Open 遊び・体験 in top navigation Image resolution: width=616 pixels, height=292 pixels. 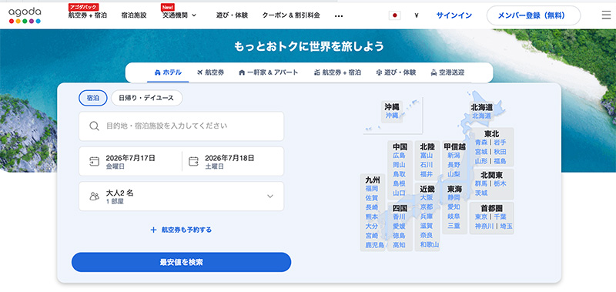pos(232,15)
